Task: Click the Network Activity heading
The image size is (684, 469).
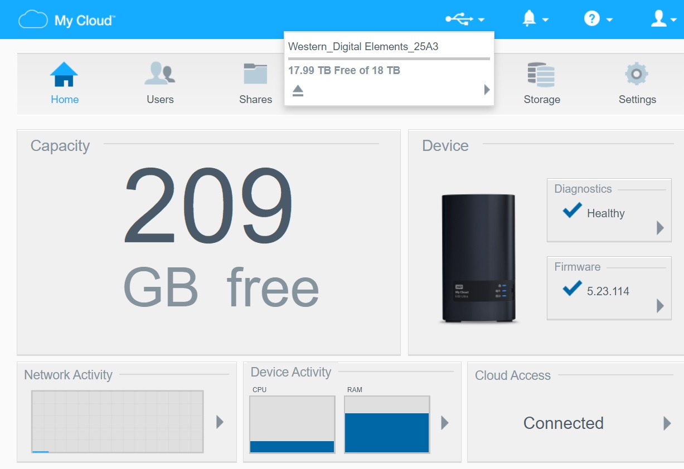Action: 68,375
